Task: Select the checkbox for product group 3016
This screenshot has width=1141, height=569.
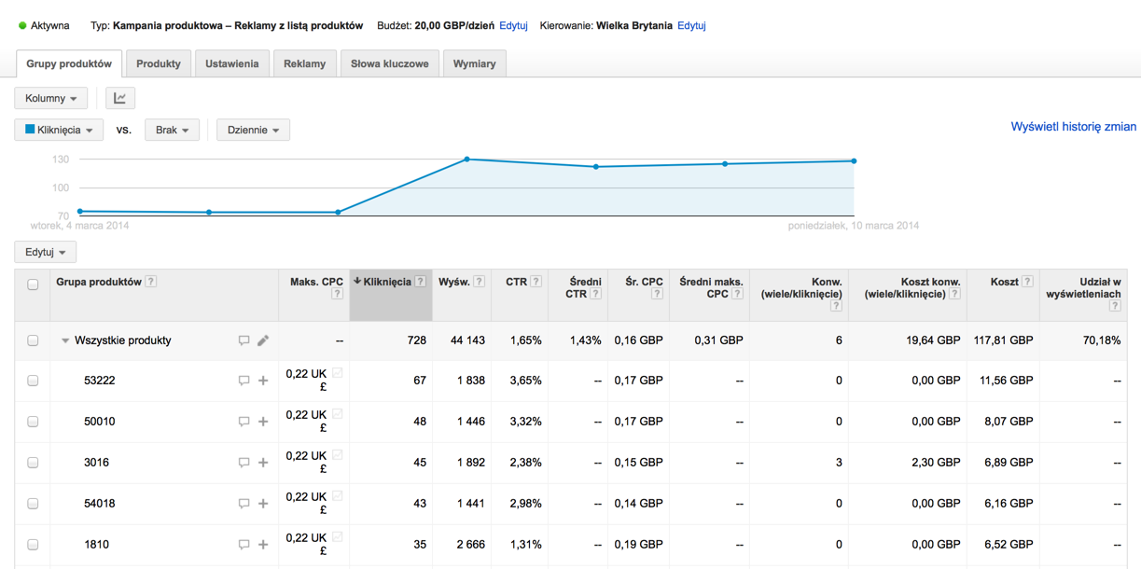Action: 33,463
